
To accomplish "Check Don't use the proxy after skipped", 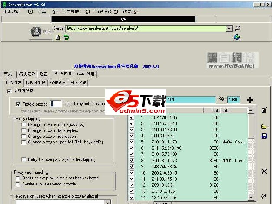I will (18, 178).
